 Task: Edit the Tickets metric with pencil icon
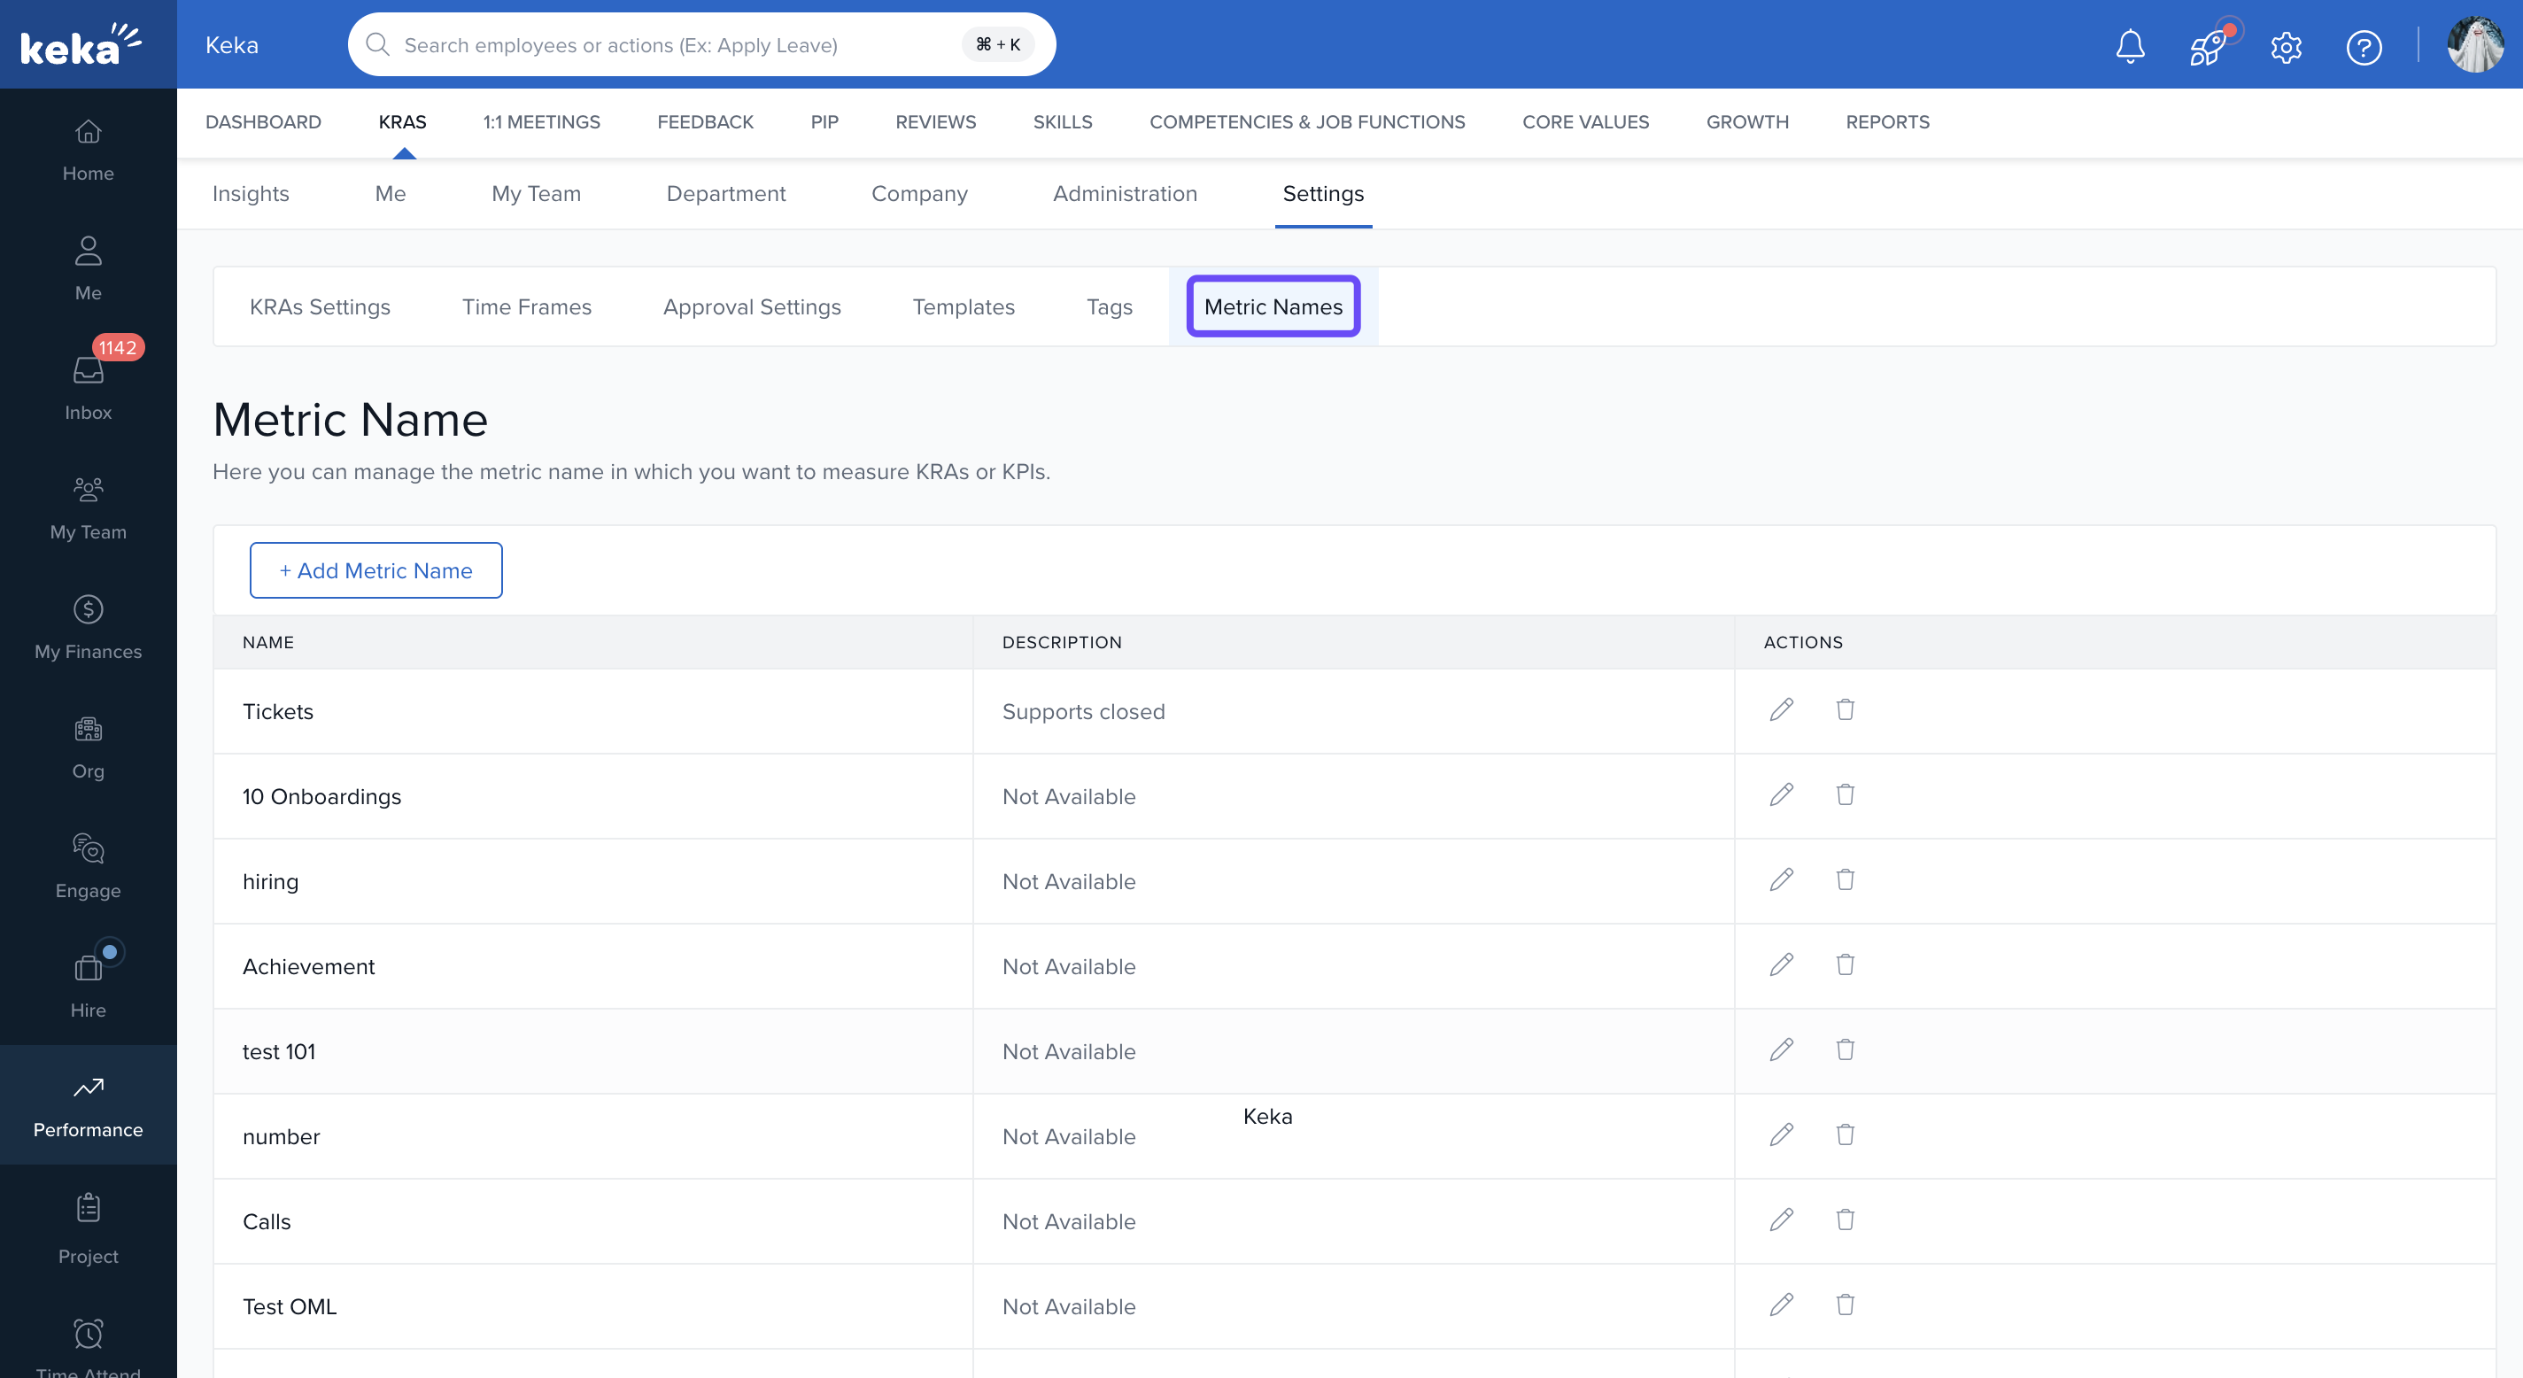pos(1781,709)
